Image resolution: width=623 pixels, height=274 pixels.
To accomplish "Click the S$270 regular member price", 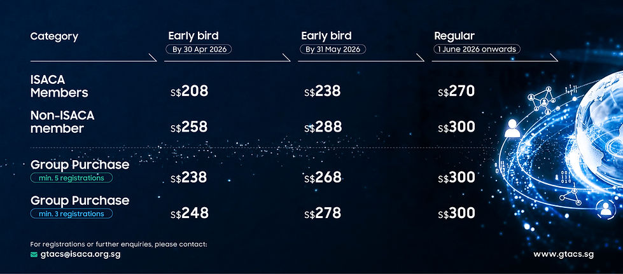I will (456, 92).
